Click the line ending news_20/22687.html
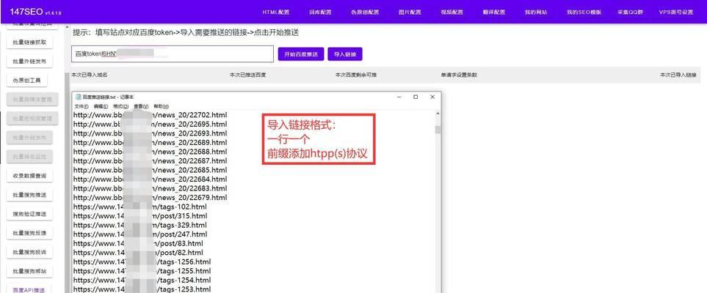Screen dimensions: 707x293 click(151, 160)
